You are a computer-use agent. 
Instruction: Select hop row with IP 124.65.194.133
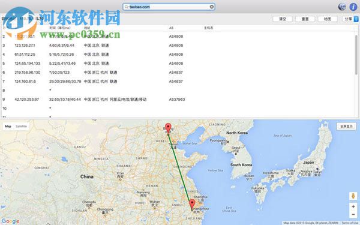pos(178,64)
